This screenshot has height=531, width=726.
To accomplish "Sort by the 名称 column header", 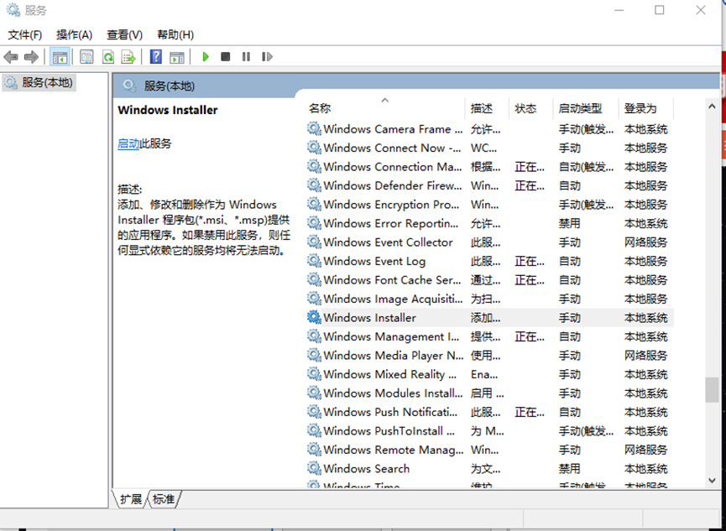I will pos(385,108).
